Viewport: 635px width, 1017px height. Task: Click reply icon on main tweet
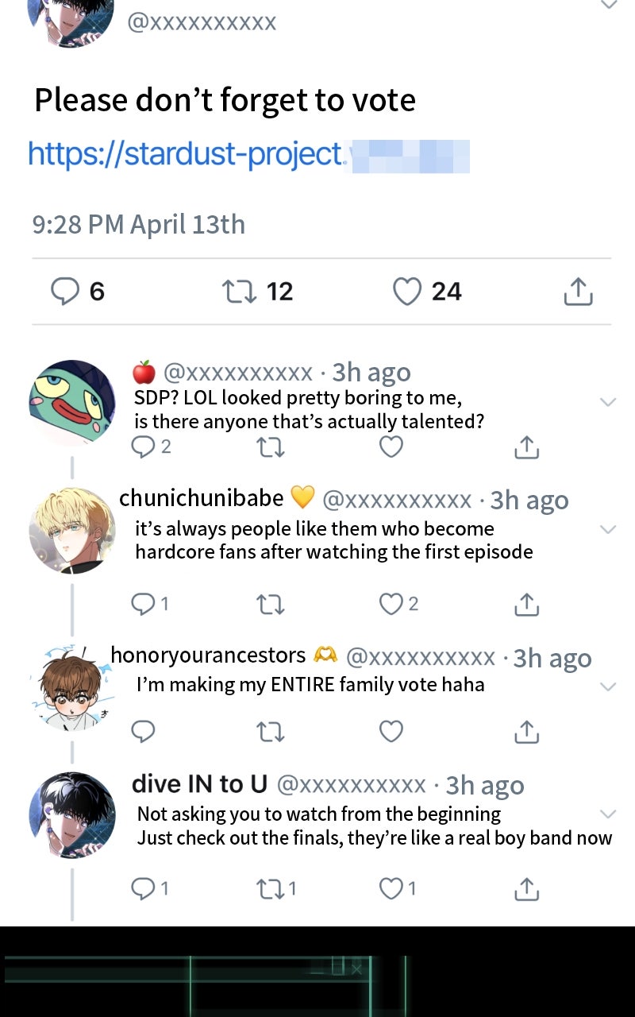[64, 292]
